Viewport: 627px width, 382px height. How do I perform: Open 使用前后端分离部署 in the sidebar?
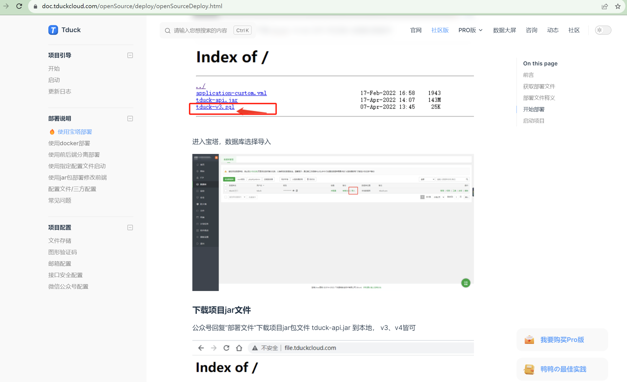[74, 155]
